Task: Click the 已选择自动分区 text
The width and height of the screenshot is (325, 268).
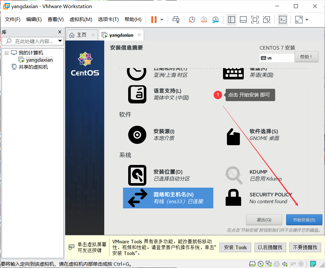Action: pos(172,179)
